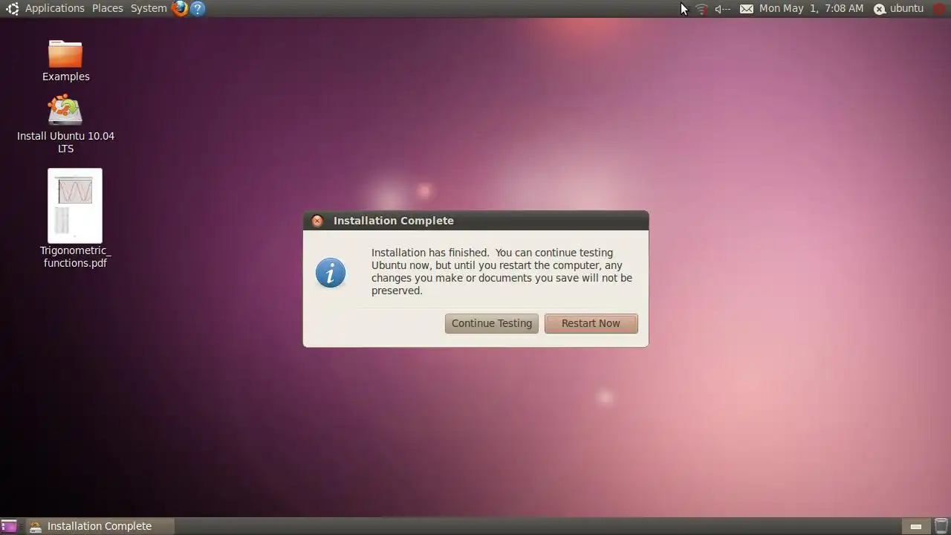951x535 pixels.
Task: Select the Install Ubuntu 10.04 LTS icon
Action: 65,124
